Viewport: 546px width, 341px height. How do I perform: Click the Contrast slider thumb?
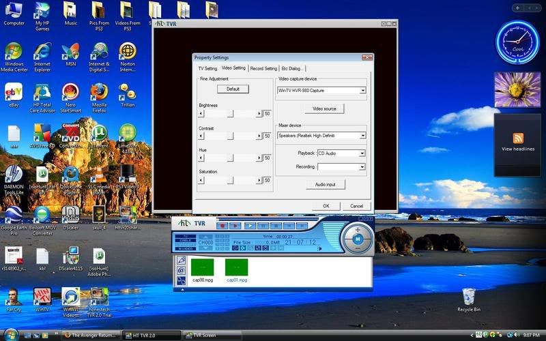coord(231,136)
